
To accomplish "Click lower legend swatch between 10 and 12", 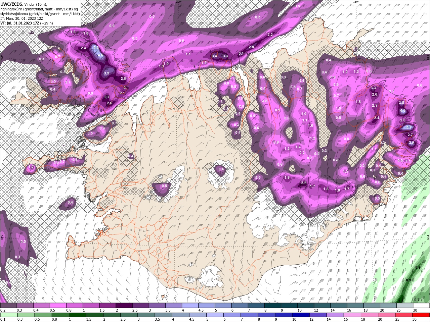I will 301,315.
